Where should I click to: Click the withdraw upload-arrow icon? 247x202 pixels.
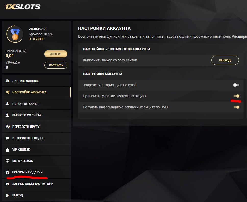click(x=7, y=115)
